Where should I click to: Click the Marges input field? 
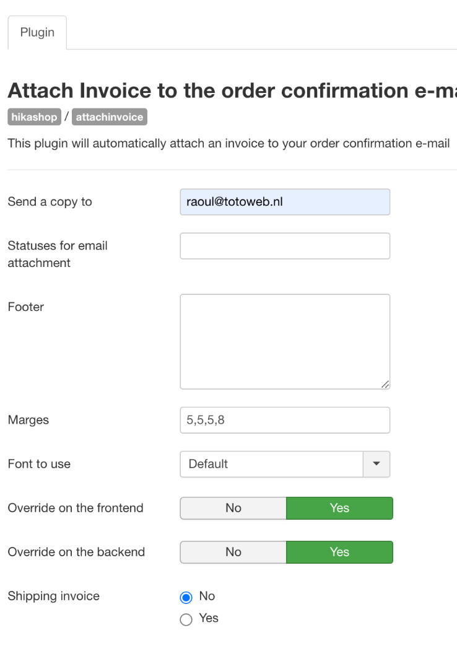tap(285, 420)
